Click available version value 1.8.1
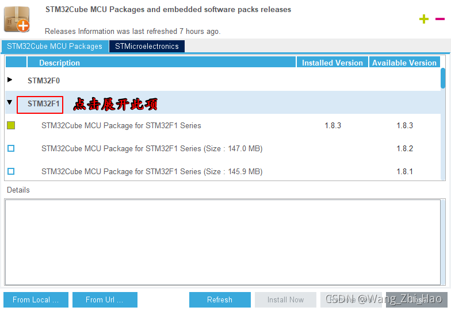 click(405, 171)
